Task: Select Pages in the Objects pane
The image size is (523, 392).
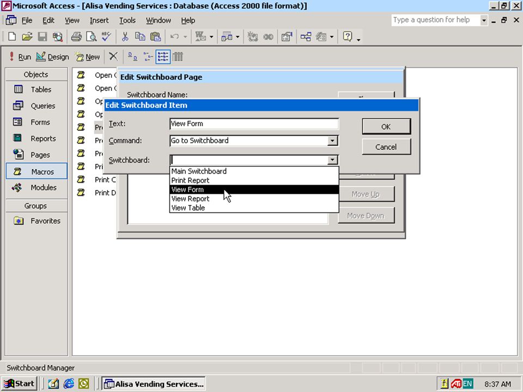Action: pos(36,155)
